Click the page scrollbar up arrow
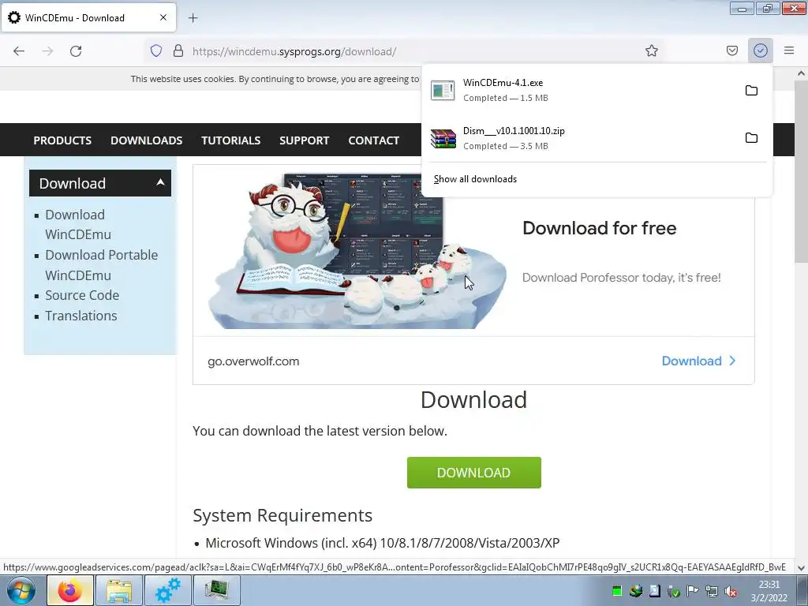 click(801, 73)
